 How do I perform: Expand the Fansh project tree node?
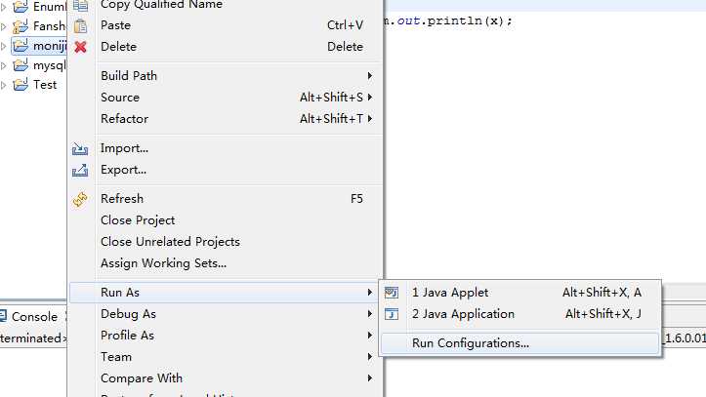pos(4,27)
